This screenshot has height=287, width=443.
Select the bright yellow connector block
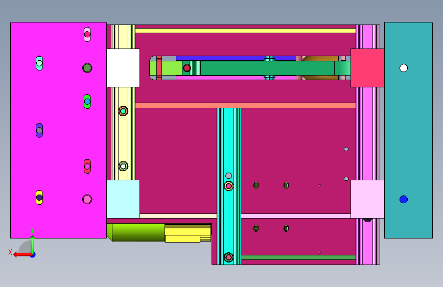pyautogui.click(x=188, y=233)
